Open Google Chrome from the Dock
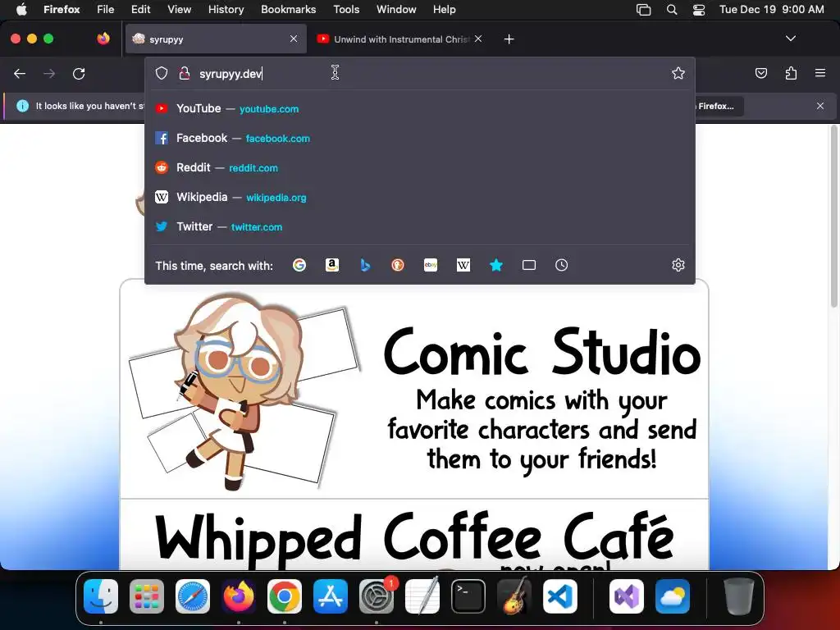 [285, 596]
